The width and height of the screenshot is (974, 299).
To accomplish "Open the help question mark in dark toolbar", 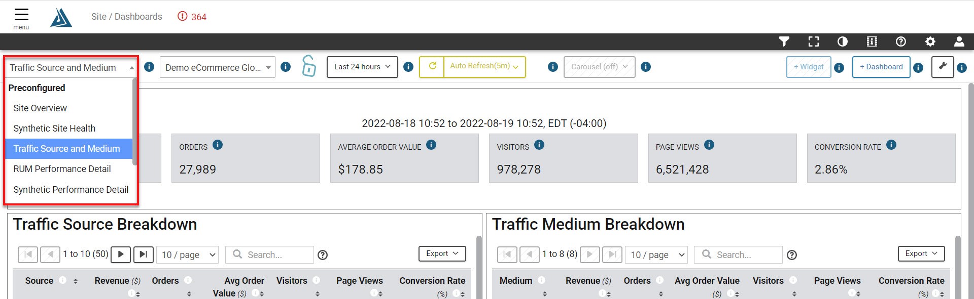I will (x=901, y=41).
